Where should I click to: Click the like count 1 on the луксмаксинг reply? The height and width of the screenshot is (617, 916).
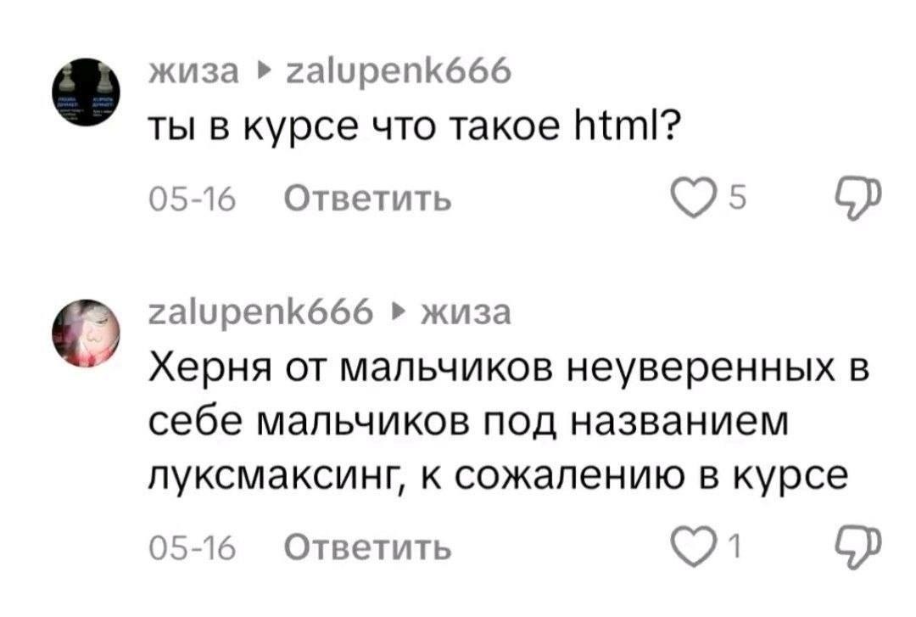pos(735,547)
